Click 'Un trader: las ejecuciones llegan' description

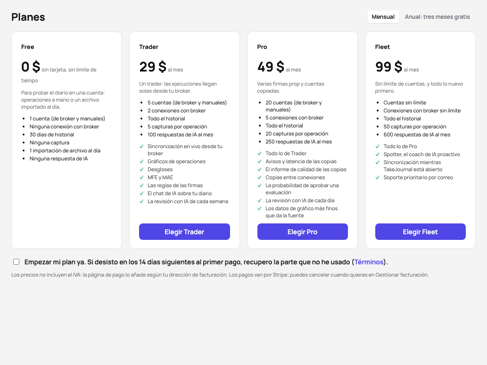(178, 87)
